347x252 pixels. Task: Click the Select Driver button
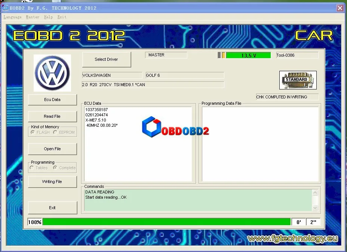click(x=107, y=59)
